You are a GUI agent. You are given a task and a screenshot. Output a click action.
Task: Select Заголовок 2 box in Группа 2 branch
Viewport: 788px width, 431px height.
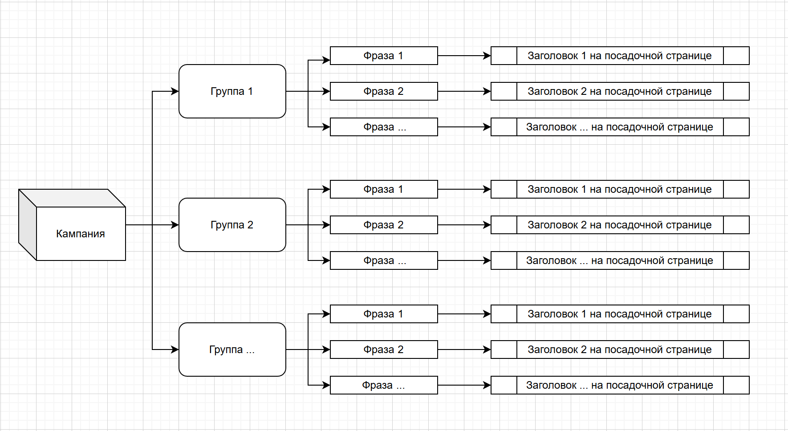click(620, 225)
